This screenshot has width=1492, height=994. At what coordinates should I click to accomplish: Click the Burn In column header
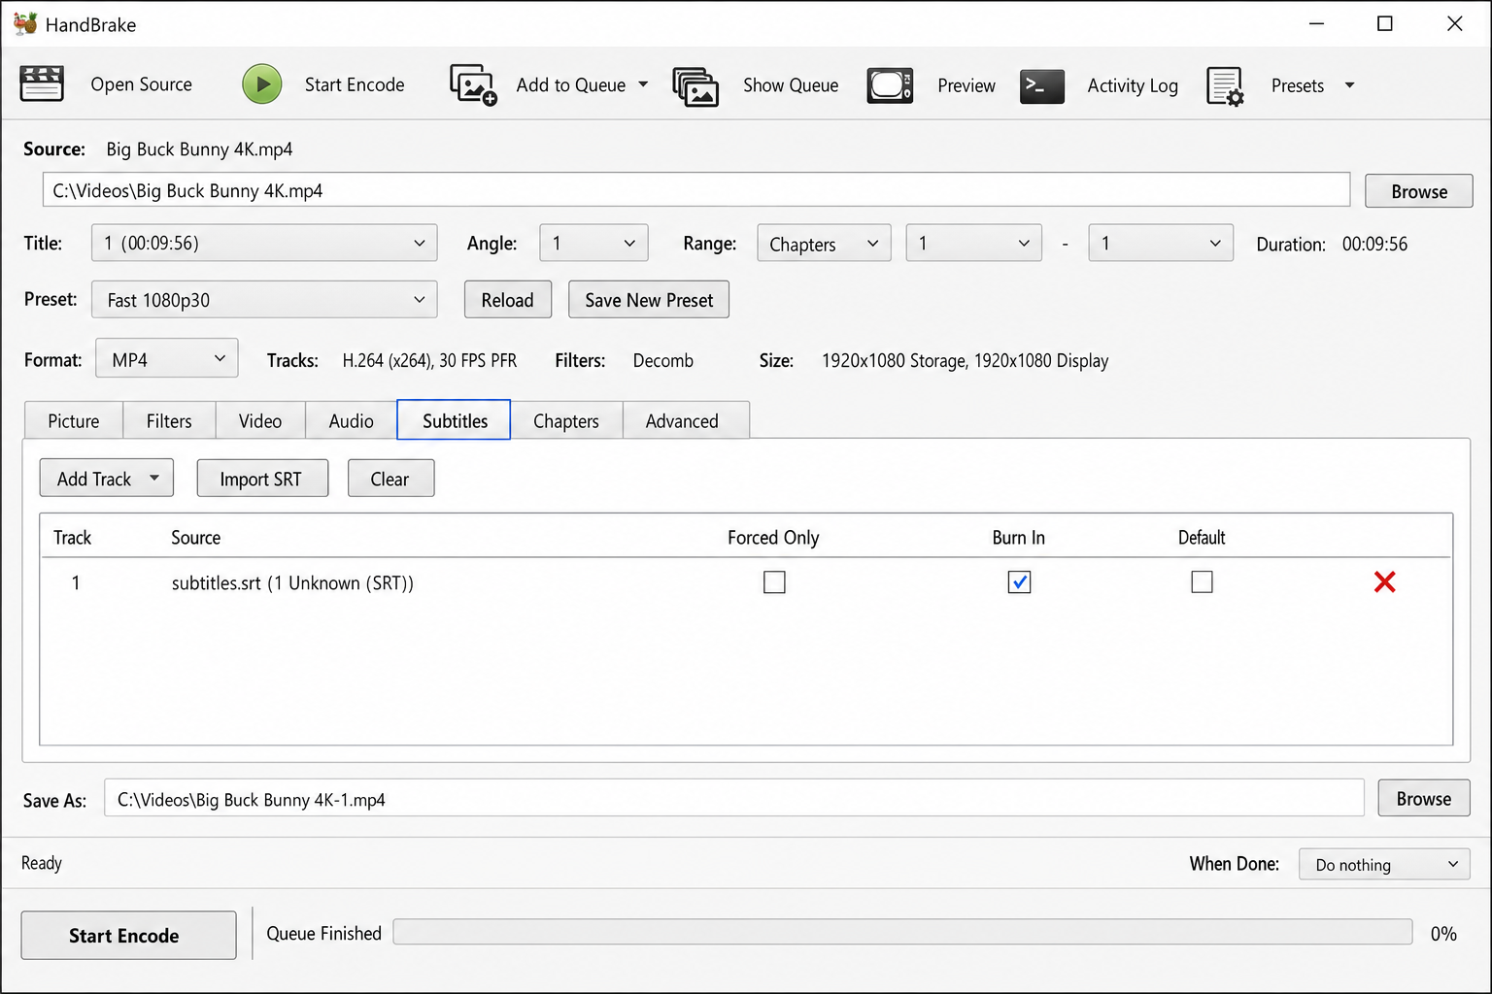[x=1018, y=537]
